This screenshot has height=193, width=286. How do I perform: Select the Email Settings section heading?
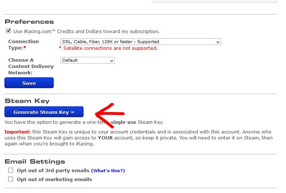[35, 161]
